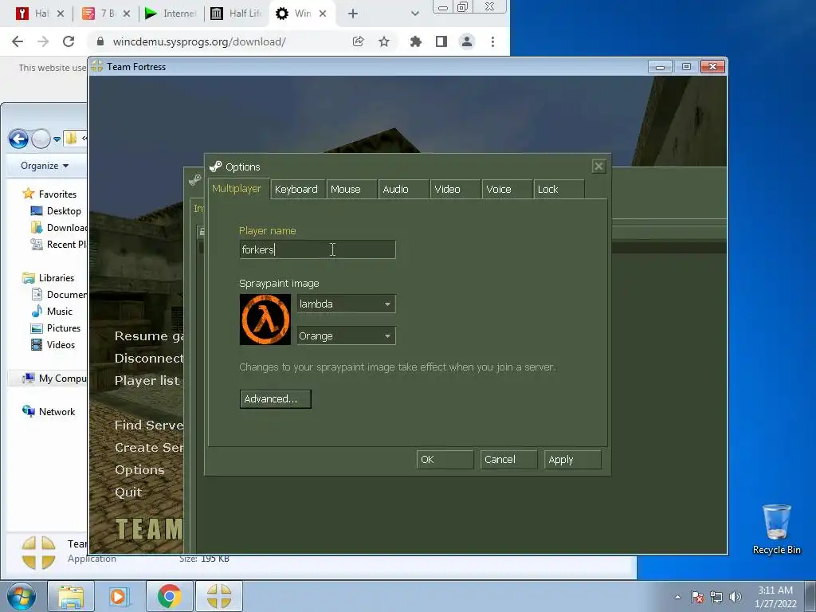Open Options from the game menu
Screen dimensions: 816x612
(x=139, y=470)
